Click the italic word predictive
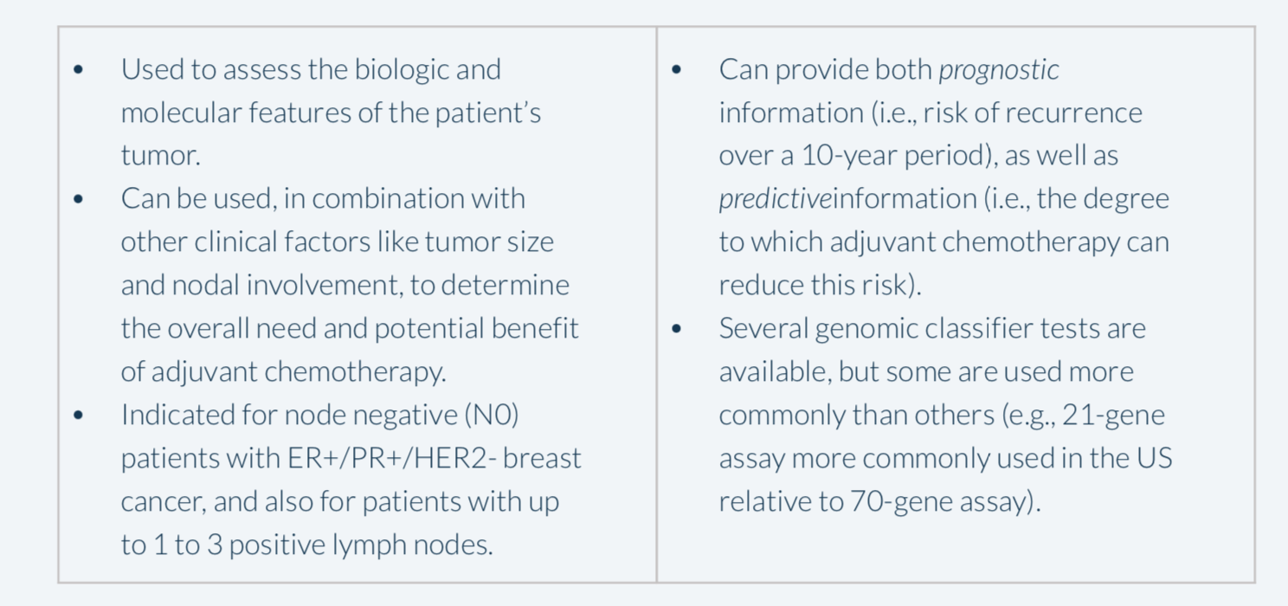The height and width of the screenshot is (606, 1288). coord(775,199)
